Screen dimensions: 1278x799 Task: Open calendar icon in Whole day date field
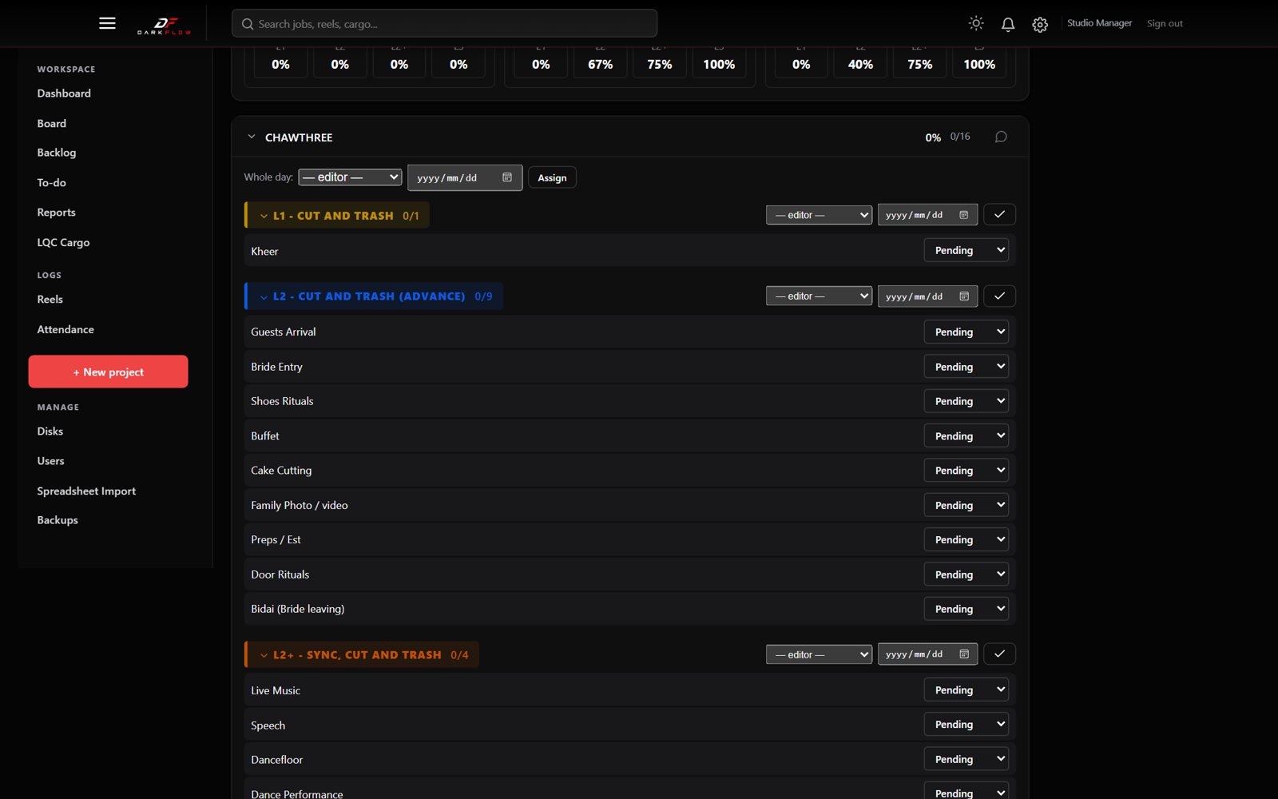tap(507, 177)
